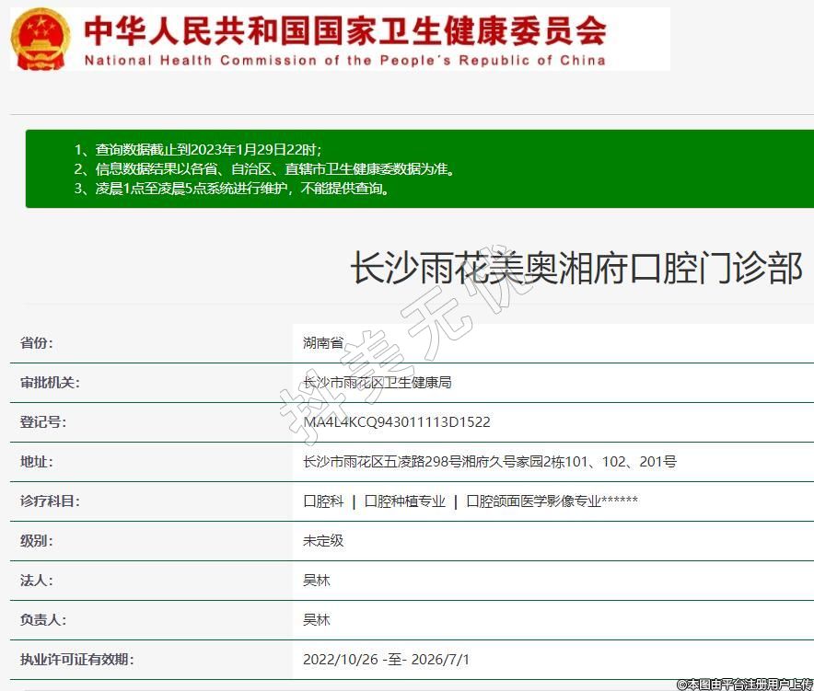Click the address value for 湘府久号家园

tap(489, 462)
